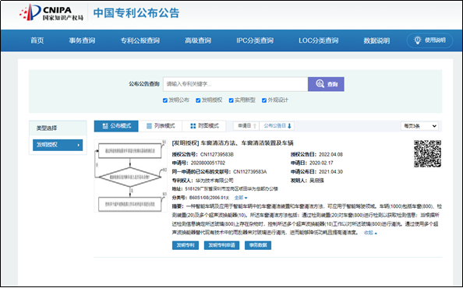The image size is (463, 288).
Task: Open the 高级查询 nav item
Action: point(198,40)
